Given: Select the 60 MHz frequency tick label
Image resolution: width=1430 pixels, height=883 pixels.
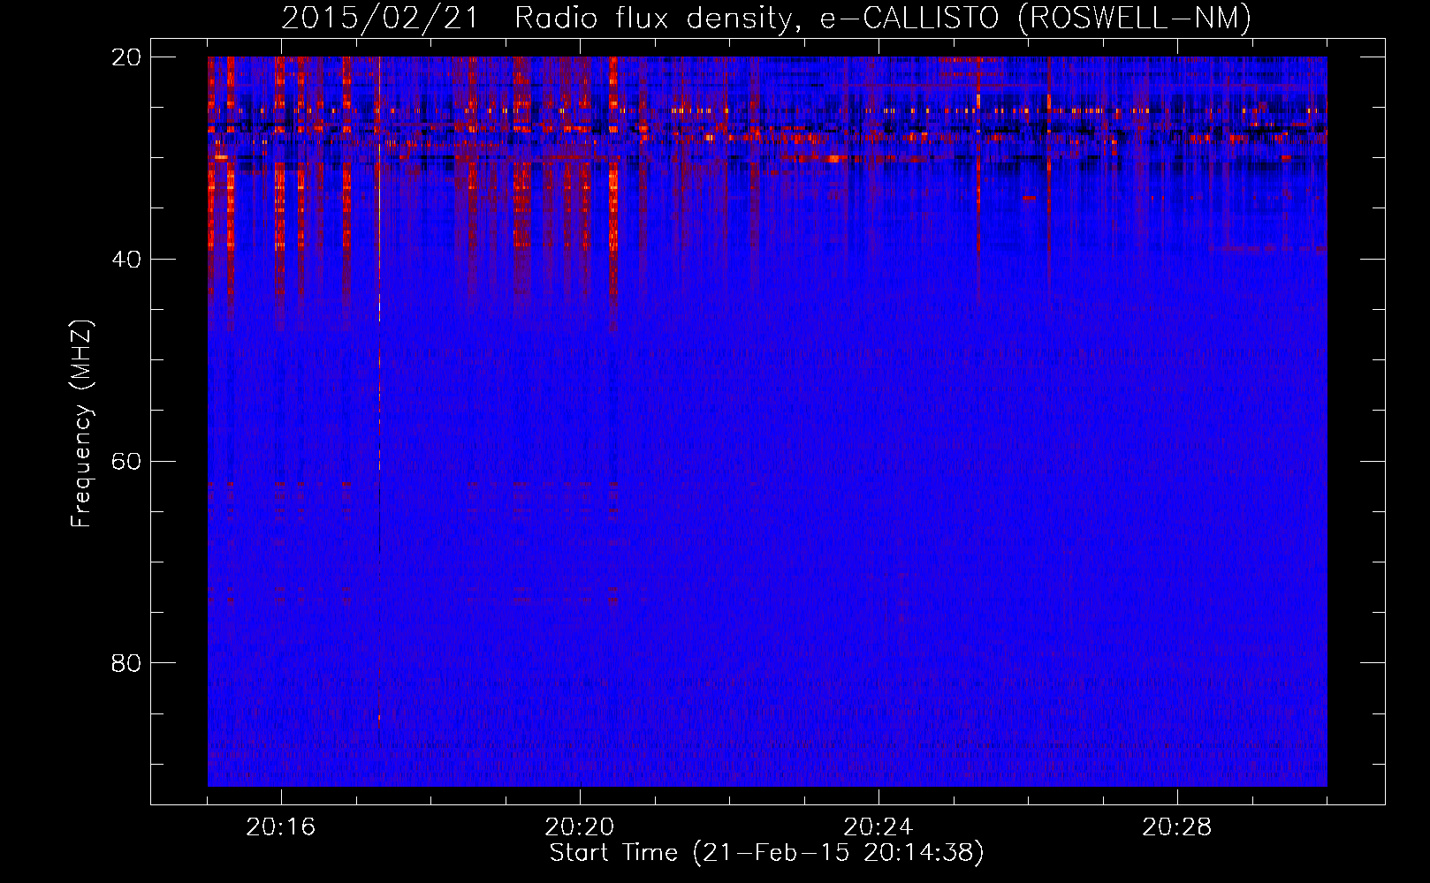Looking at the screenshot, I should coord(126,462).
